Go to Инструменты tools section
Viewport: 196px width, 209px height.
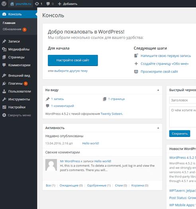[x=19, y=99]
